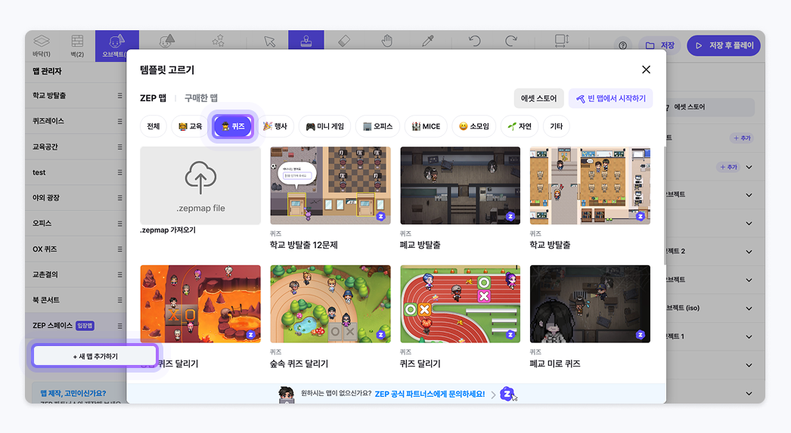The width and height of the screenshot is (791, 433).
Task: Select the Hand pan tool
Action: click(387, 41)
